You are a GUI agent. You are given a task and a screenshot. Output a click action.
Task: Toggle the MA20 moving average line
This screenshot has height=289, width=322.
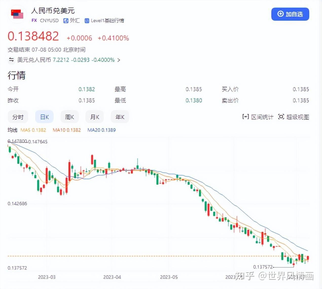point(101,130)
